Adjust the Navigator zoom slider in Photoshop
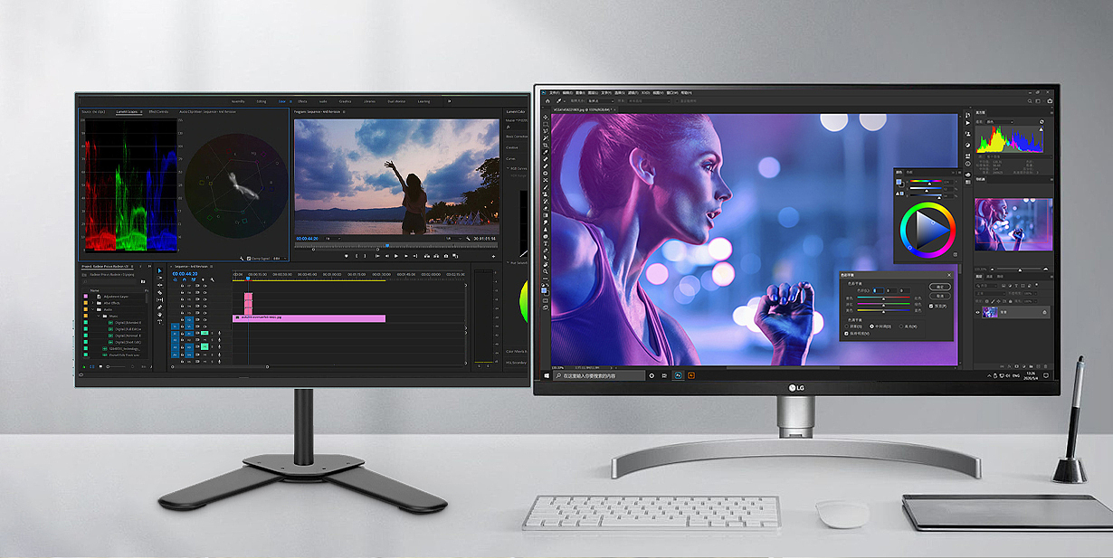Viewport: 1113px width, 558px height. coord(1020,270)
